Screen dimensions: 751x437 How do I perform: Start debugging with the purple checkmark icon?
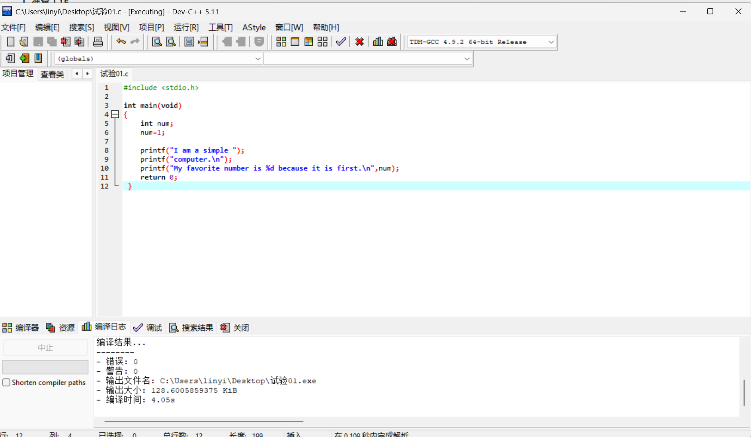tap(341, 42)
